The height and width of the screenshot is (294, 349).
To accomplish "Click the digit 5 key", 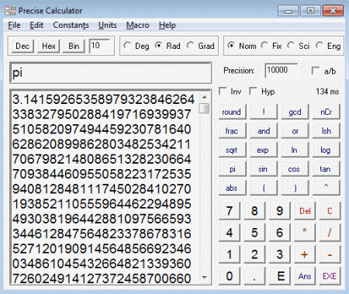I will (254, 233).
